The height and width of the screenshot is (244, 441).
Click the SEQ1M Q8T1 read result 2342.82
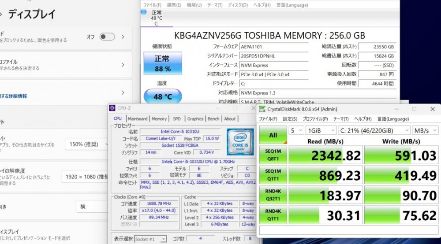tap(326, 155)
